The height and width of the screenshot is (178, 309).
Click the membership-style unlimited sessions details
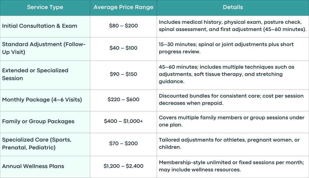click(231, 166)
